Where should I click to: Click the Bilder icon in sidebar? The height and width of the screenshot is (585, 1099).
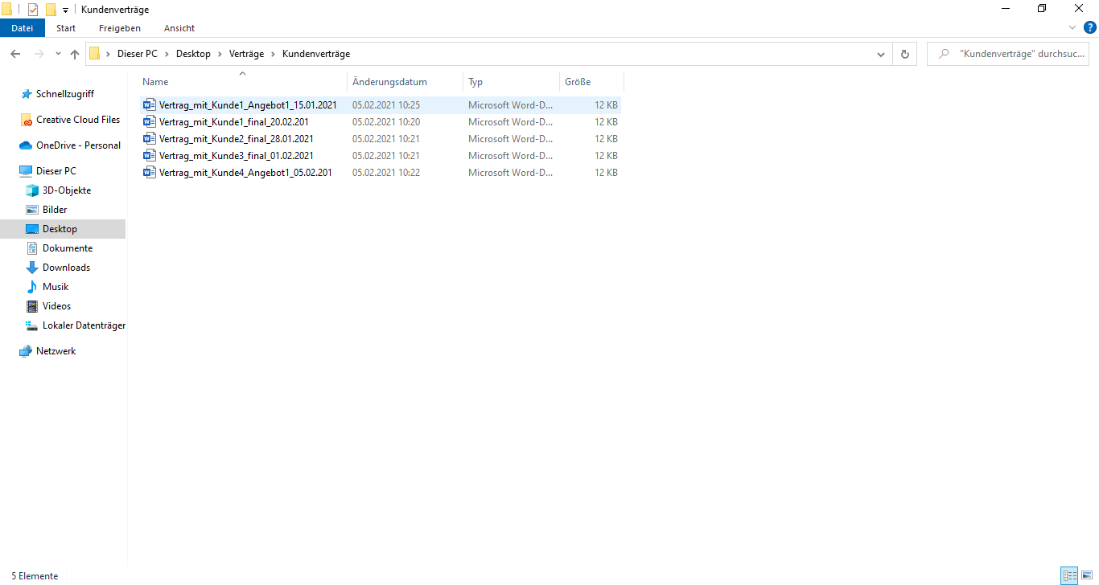[32, 210]
